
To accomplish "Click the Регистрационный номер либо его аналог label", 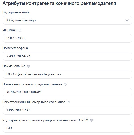I will 34,102.
